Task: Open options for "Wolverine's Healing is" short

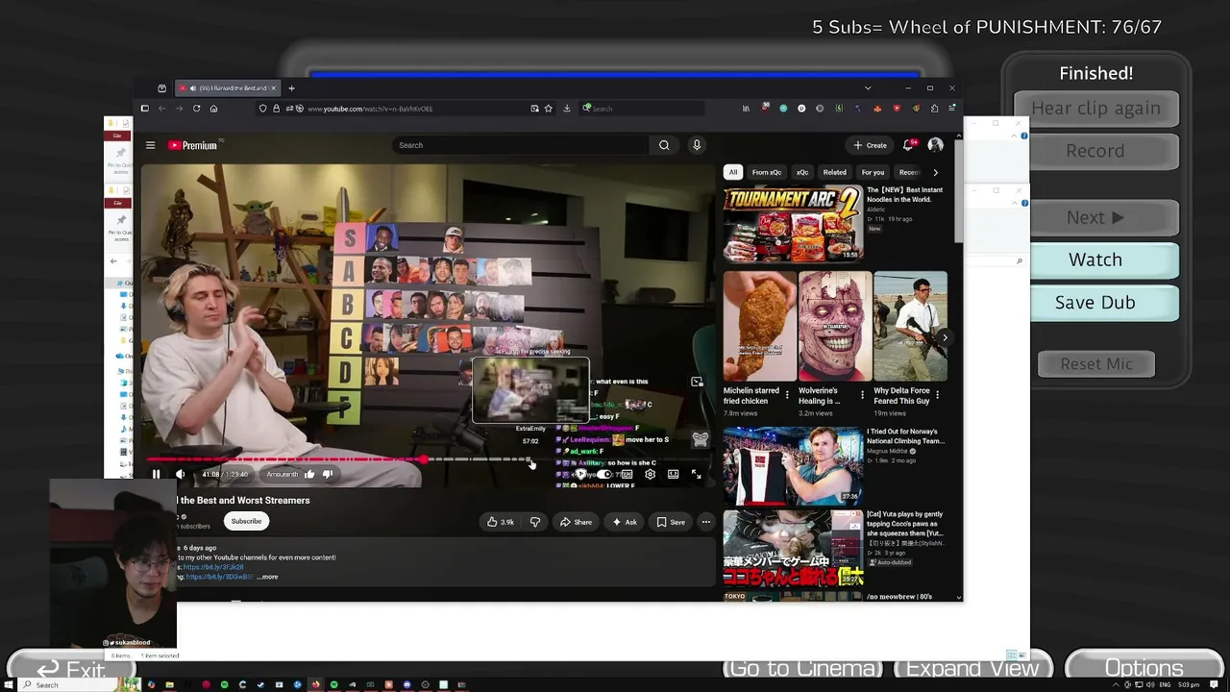Action: [862, 395]
